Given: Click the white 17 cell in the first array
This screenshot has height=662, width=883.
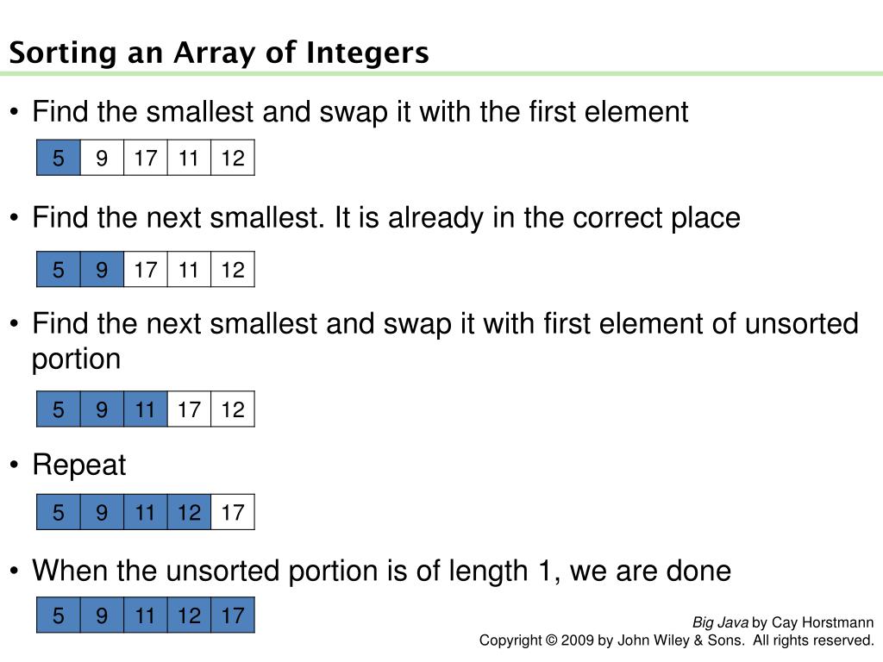Looking at the screenshot, I should pos(146,158).
